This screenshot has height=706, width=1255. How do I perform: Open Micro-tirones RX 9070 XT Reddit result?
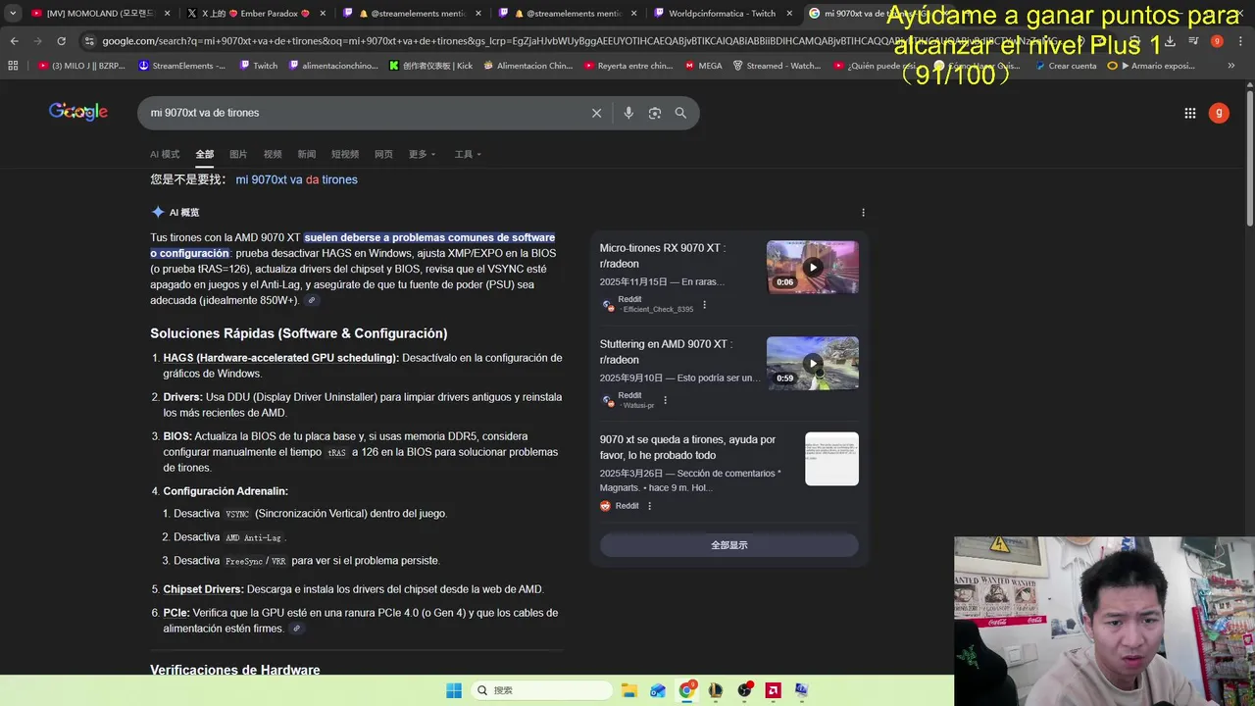coord(663,256)
